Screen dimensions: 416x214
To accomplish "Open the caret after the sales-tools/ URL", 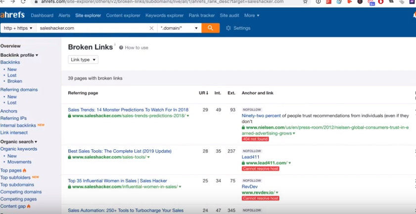I will (x=148, y=157).
